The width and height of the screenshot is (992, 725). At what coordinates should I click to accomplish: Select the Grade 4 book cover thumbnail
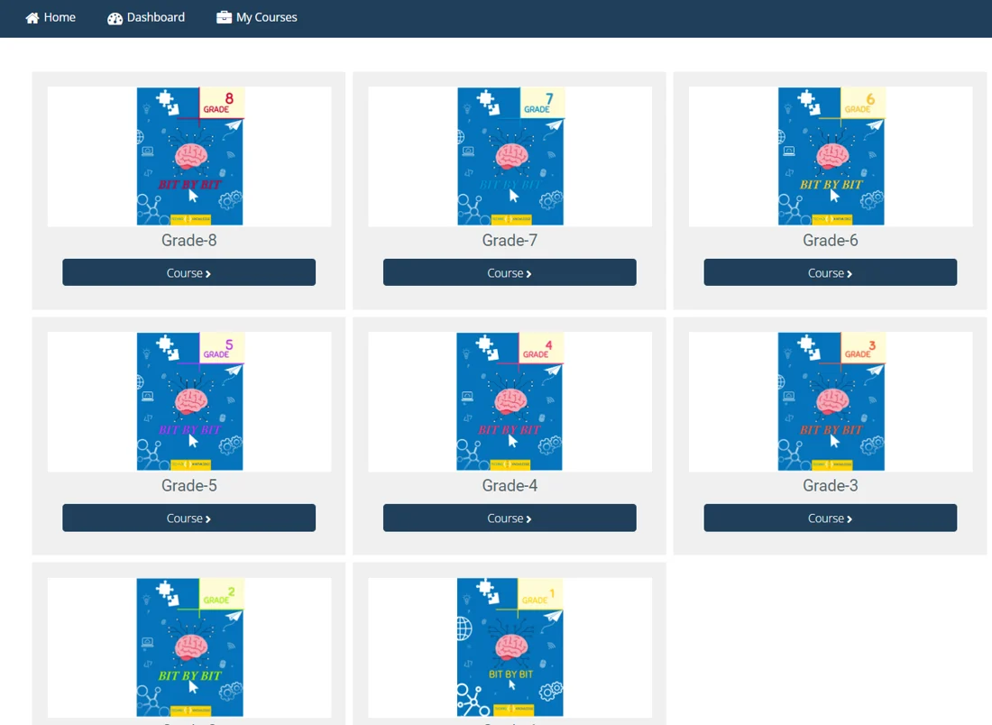tap(510, 401)
